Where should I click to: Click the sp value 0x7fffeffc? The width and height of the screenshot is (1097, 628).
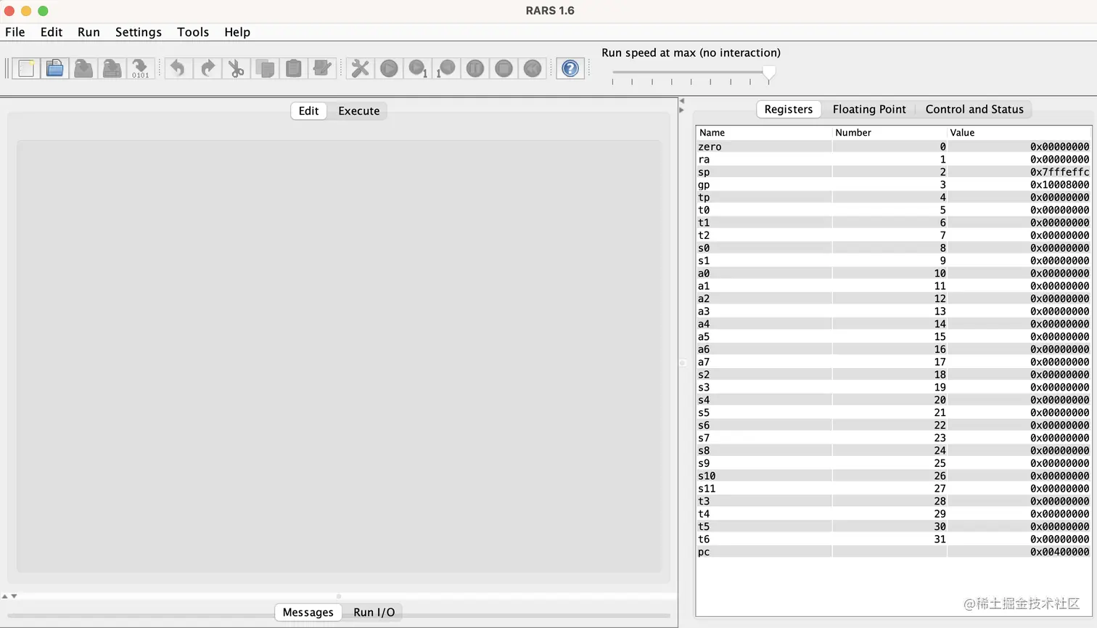coord(1059,172)
